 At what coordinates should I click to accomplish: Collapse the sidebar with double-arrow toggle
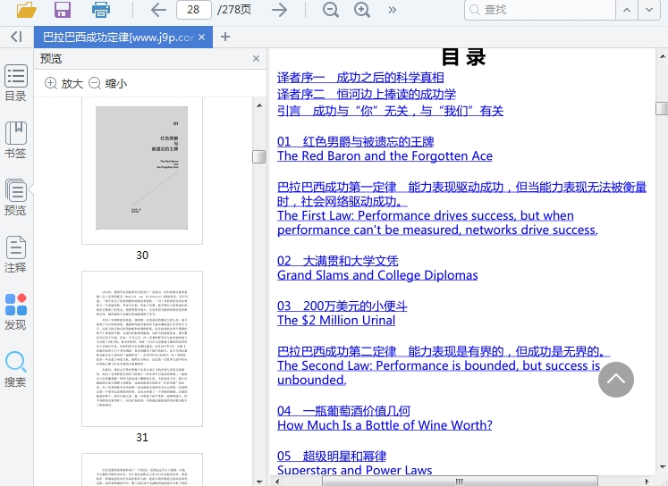[15, 37]
